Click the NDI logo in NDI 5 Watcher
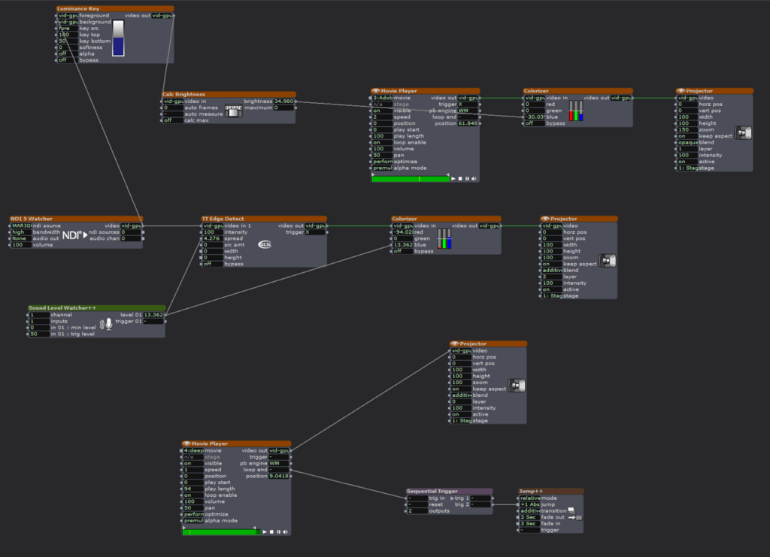This screenshot has height=557, width=770. [74, 235]
